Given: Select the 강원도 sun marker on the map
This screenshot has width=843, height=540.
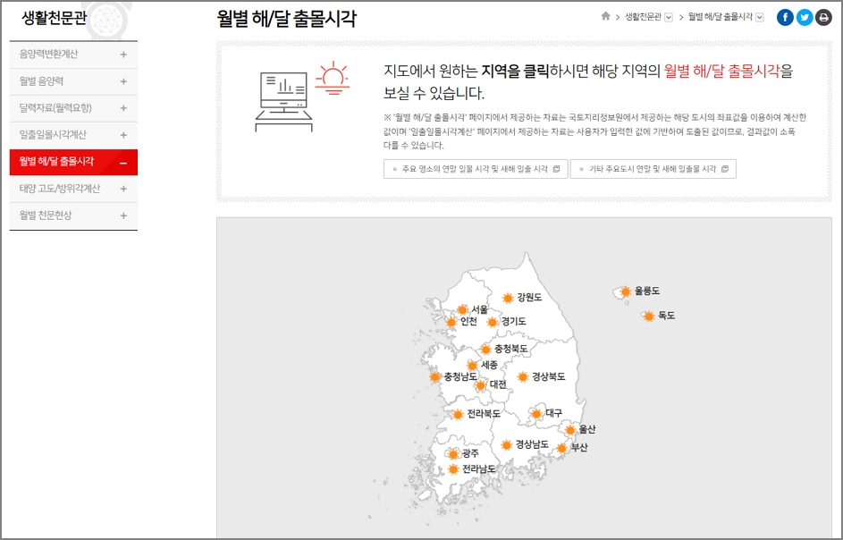Looking at the screenshot, I should pos(508,298).
